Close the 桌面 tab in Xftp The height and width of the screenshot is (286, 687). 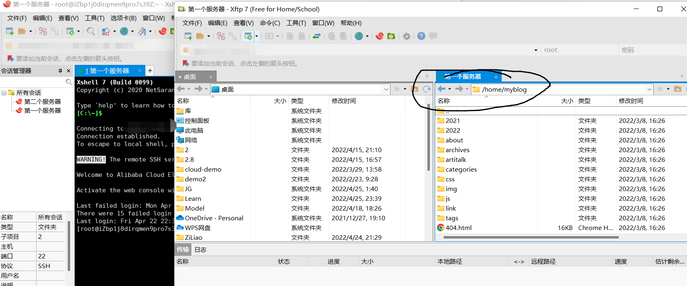[211, 77]
